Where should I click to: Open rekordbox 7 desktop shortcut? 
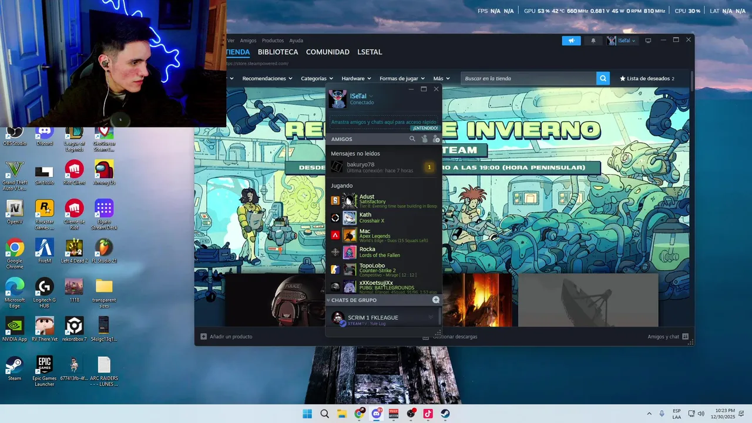pos(74,330)
